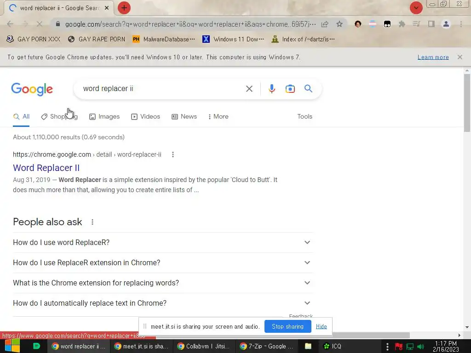The height and width of the screenshot is (353, 471).
Task: Open ICQ from the taskbar
Action: pyautogui.click(x=332, y=347)
